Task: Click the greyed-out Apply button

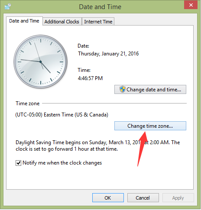Action: point(178,198)
